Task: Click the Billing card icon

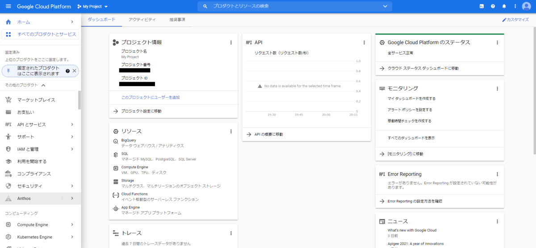Action: pos(8,112)
